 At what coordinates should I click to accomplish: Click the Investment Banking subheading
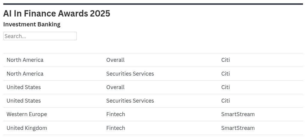32,24
